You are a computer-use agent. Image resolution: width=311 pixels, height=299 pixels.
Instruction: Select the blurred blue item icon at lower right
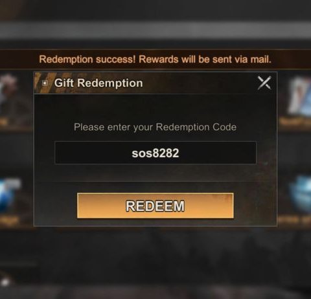coord(301,194)
